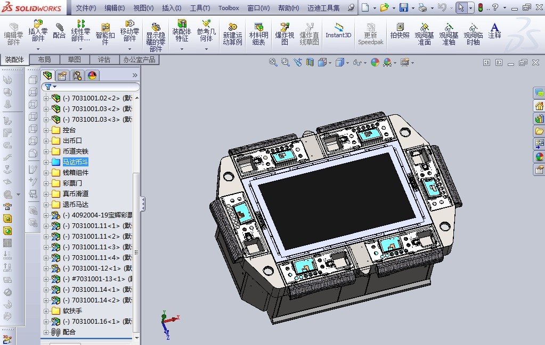The height and width of the screenshot is (345, 545).
Task: Open the Display Style dropdown arrow
Action: click(x=347, y=62)
